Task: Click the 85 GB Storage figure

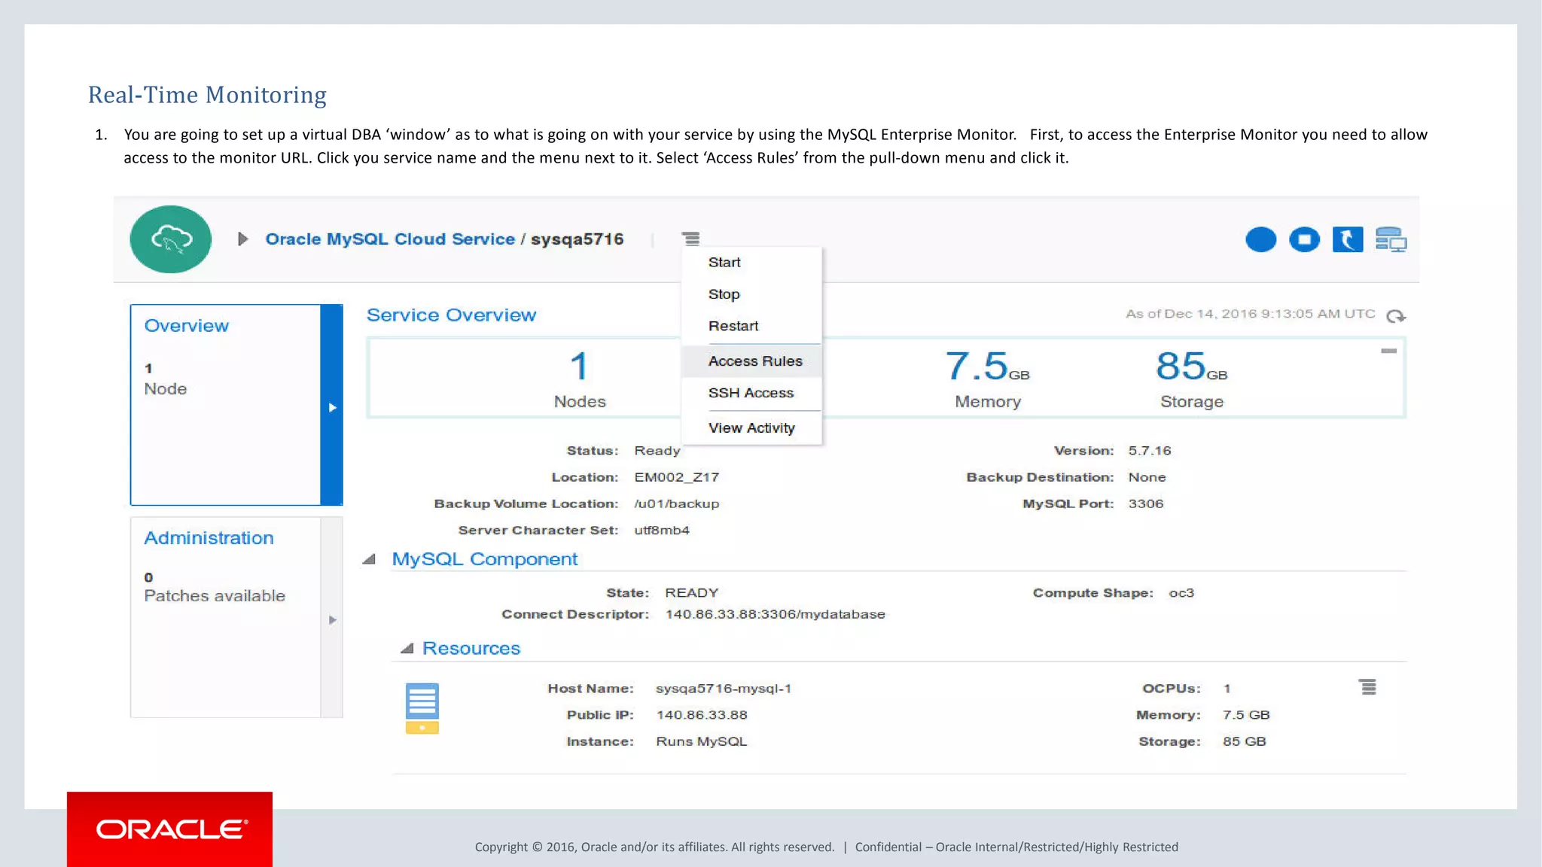Action: (x=1192, y=379)
